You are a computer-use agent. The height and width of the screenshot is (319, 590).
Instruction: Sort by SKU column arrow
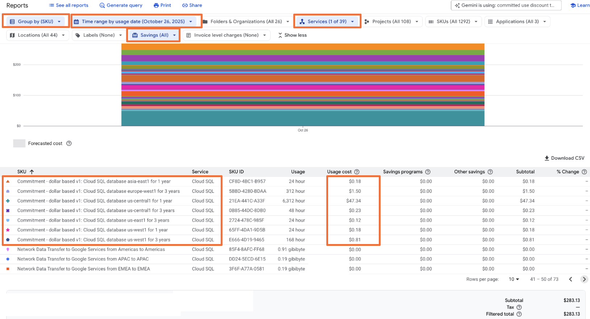32,172
